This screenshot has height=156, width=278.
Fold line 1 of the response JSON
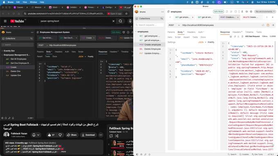coord(224,43)
